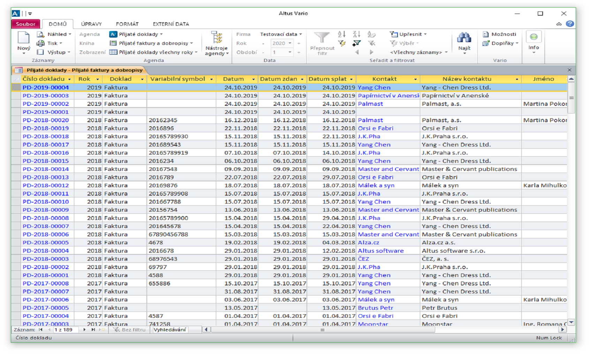This screenshot has width=589, height=355.
Task: Select the Přijaté doklady document tab
Action: click(80, 70)
